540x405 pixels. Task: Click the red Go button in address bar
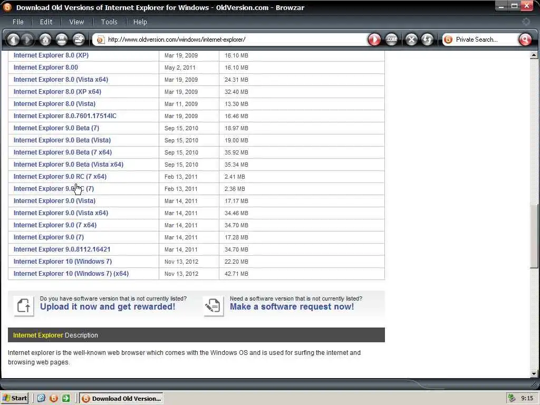point(374,40)
